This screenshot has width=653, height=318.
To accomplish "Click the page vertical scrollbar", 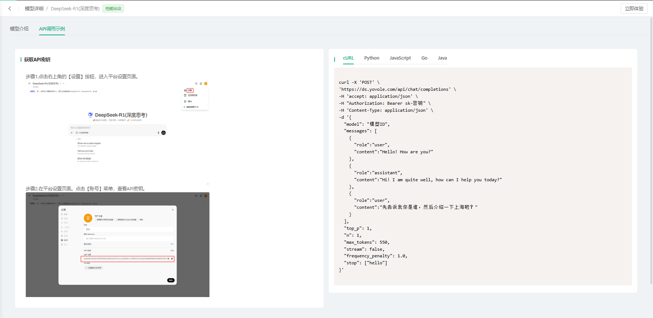I will tap(651, 151).
